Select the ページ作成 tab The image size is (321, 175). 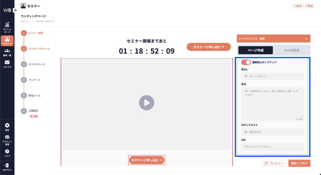255,50
